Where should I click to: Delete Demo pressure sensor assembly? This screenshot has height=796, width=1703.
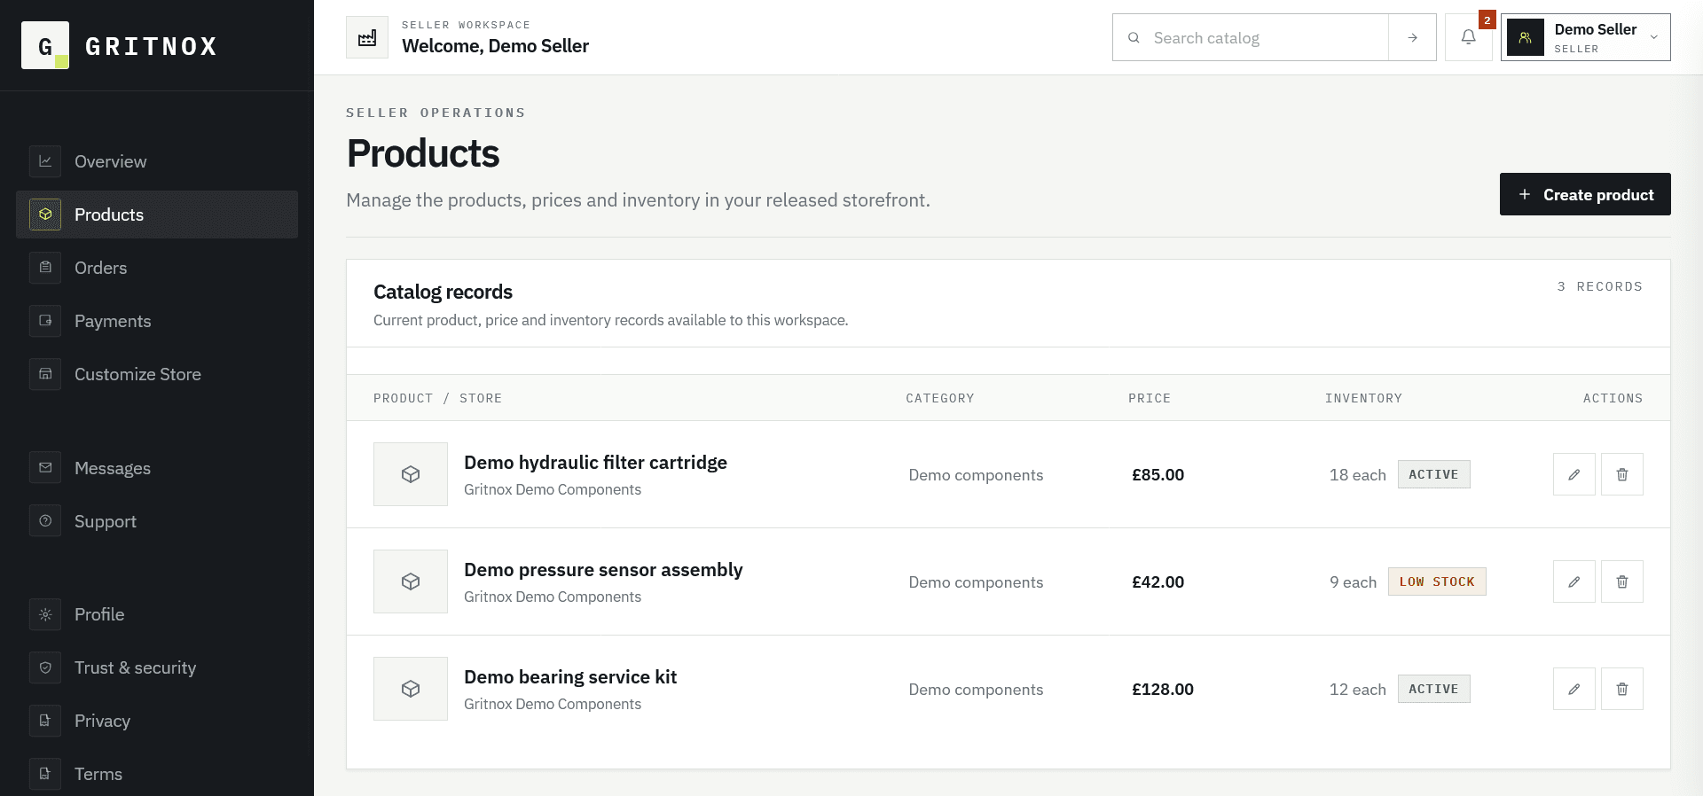1622,581
